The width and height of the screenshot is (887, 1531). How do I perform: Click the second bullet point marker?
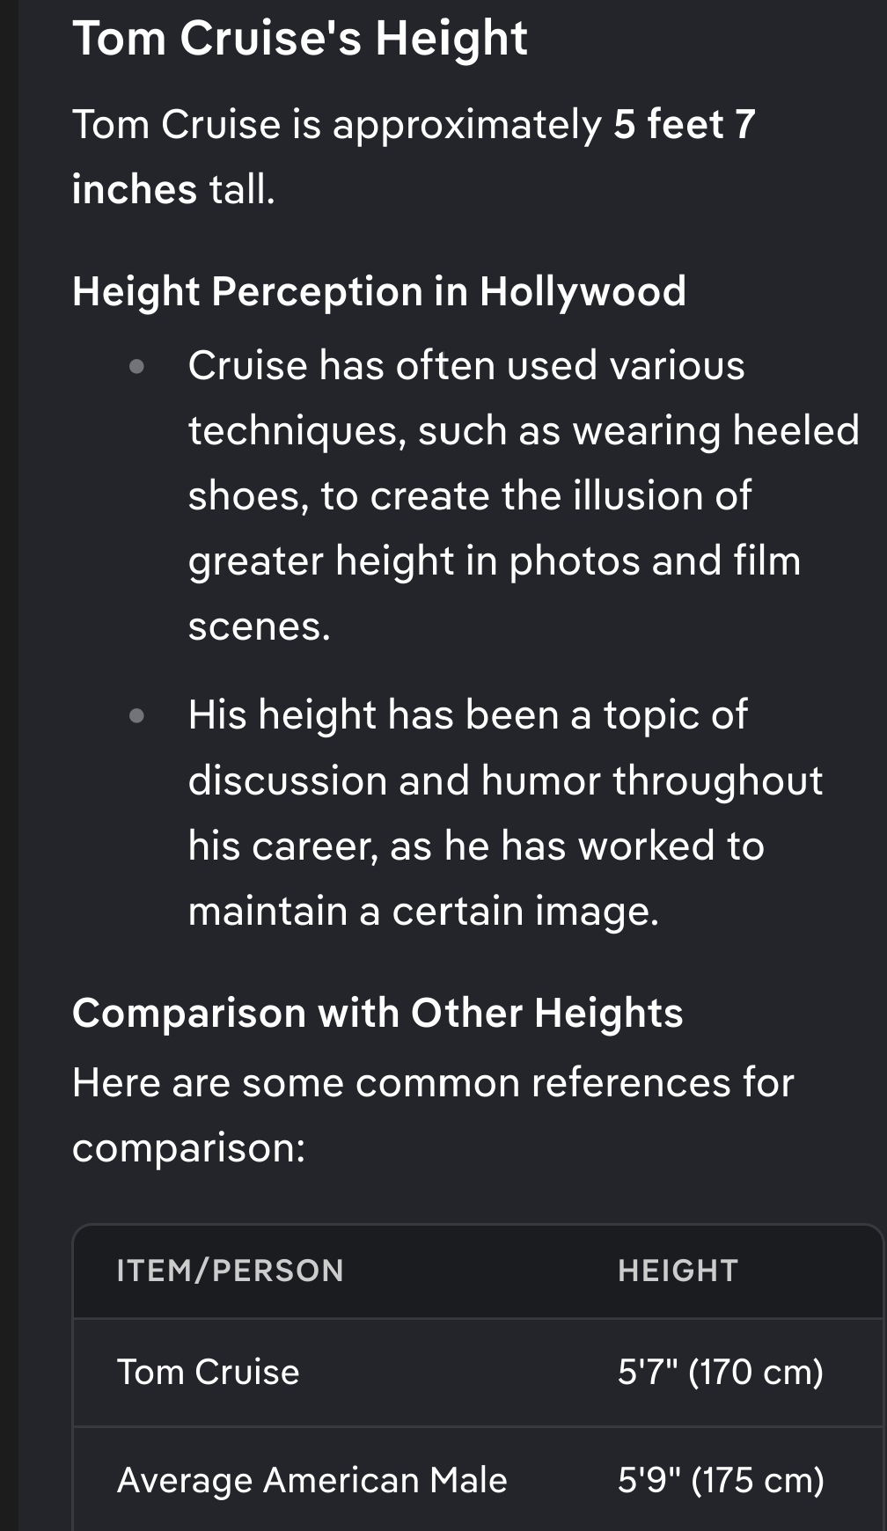[136, 715]
